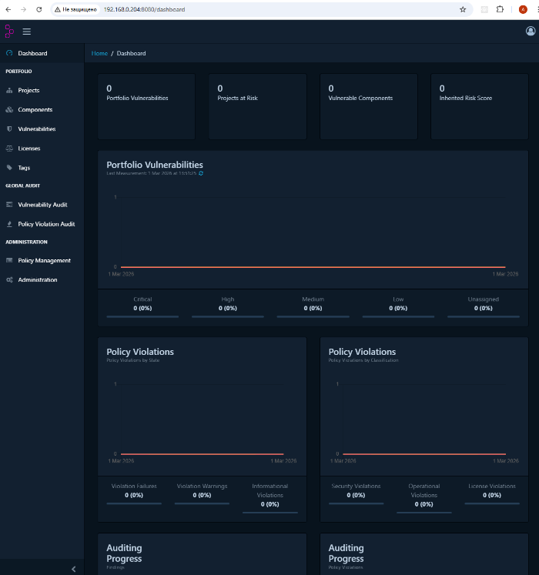The height and width of the screenshot is (575, 539).
Task: Open the user profile avatar menu
Action: [x=531, y=31]
